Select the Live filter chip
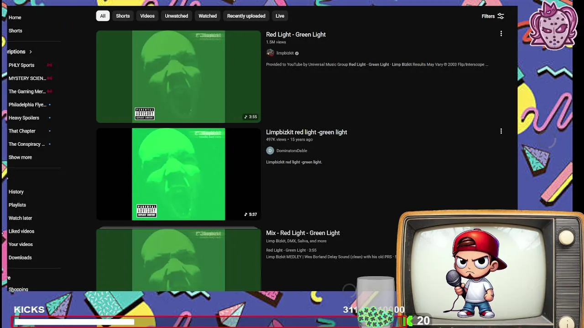The width and height of the screenshot is (584, 328). 280,16
